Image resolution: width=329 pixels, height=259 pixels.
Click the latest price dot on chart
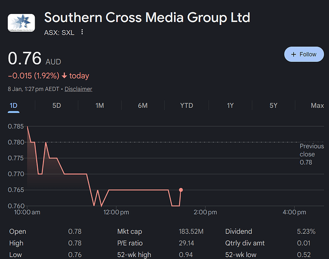click(181, 190)
